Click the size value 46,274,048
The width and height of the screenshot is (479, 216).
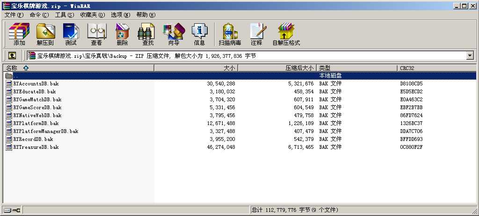(221, 147)
